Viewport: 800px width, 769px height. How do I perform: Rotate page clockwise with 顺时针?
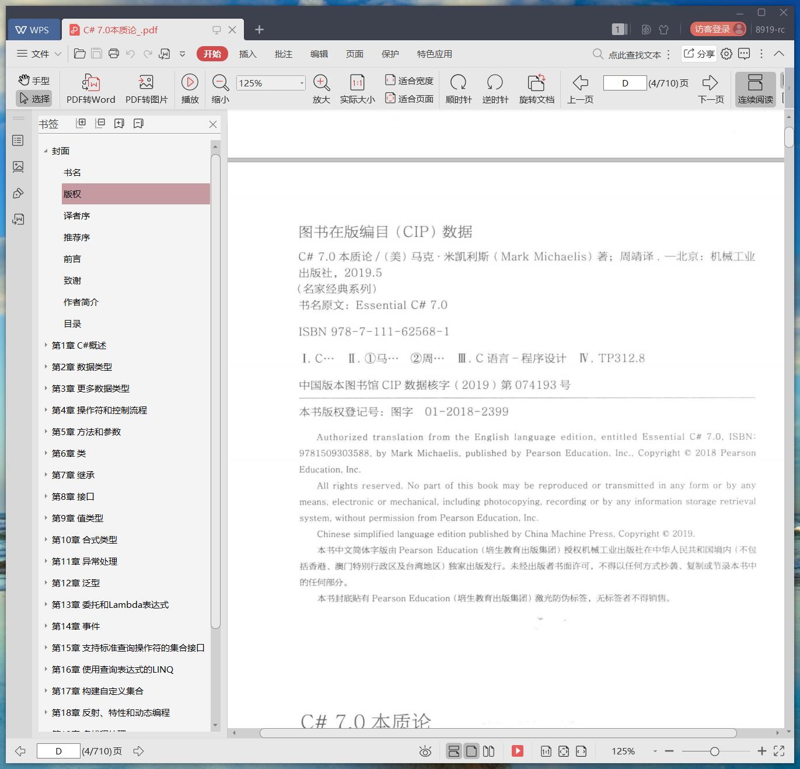pyautogui.click(x=459, y=89)
